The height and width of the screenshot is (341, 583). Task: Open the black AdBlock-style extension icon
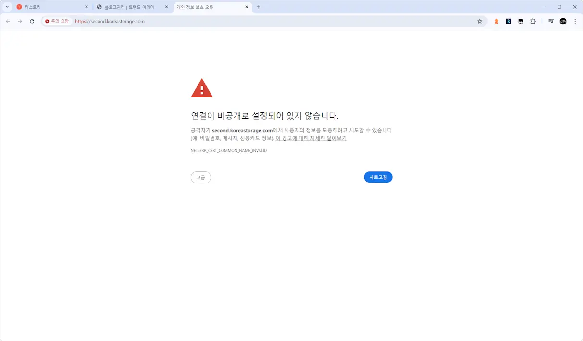click(x=521, y=21)
